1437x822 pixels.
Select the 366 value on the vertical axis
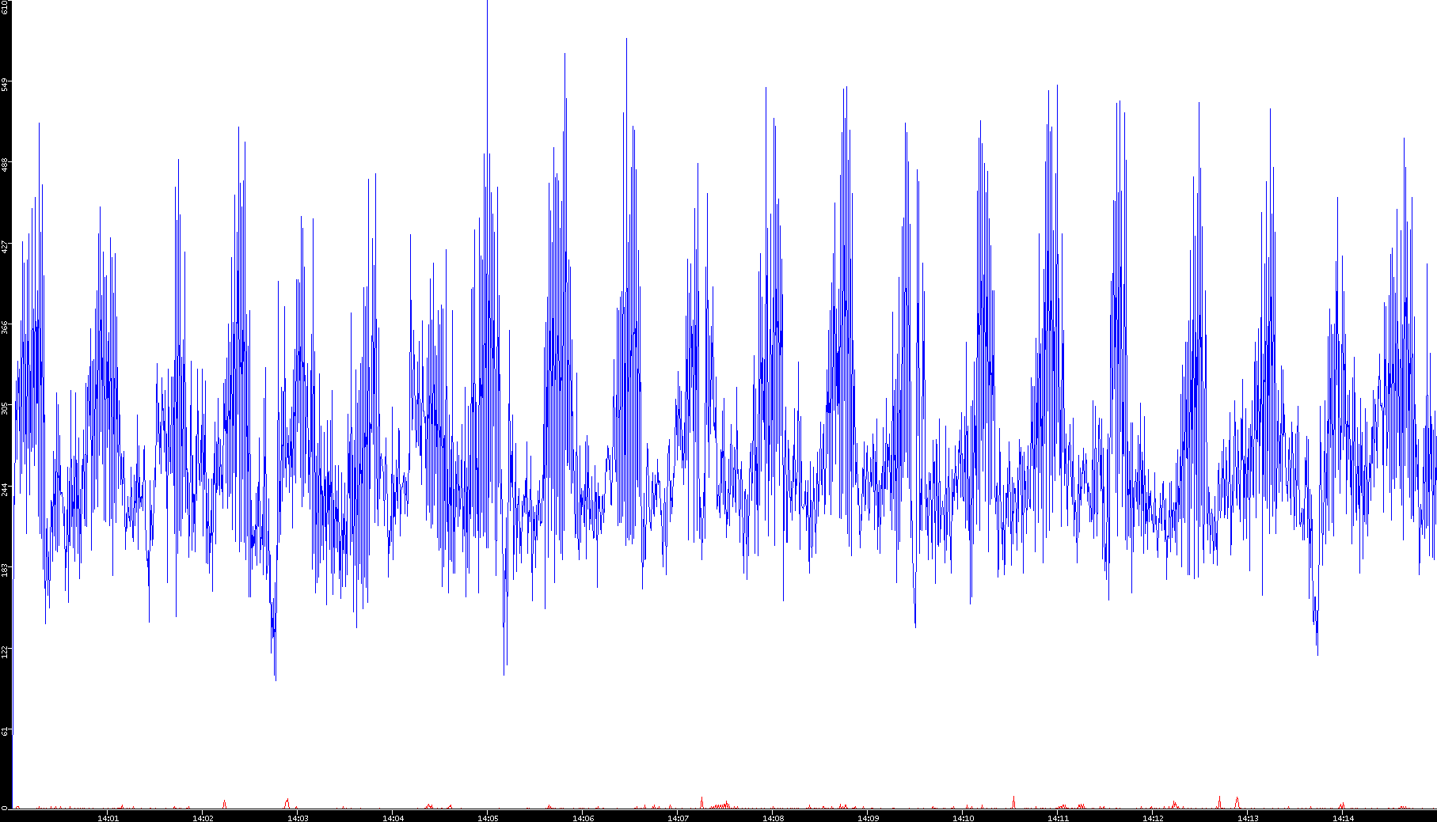[6, 327]
